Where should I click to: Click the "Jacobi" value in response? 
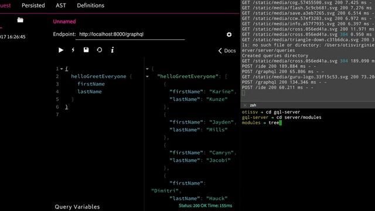tap(219, 160)
